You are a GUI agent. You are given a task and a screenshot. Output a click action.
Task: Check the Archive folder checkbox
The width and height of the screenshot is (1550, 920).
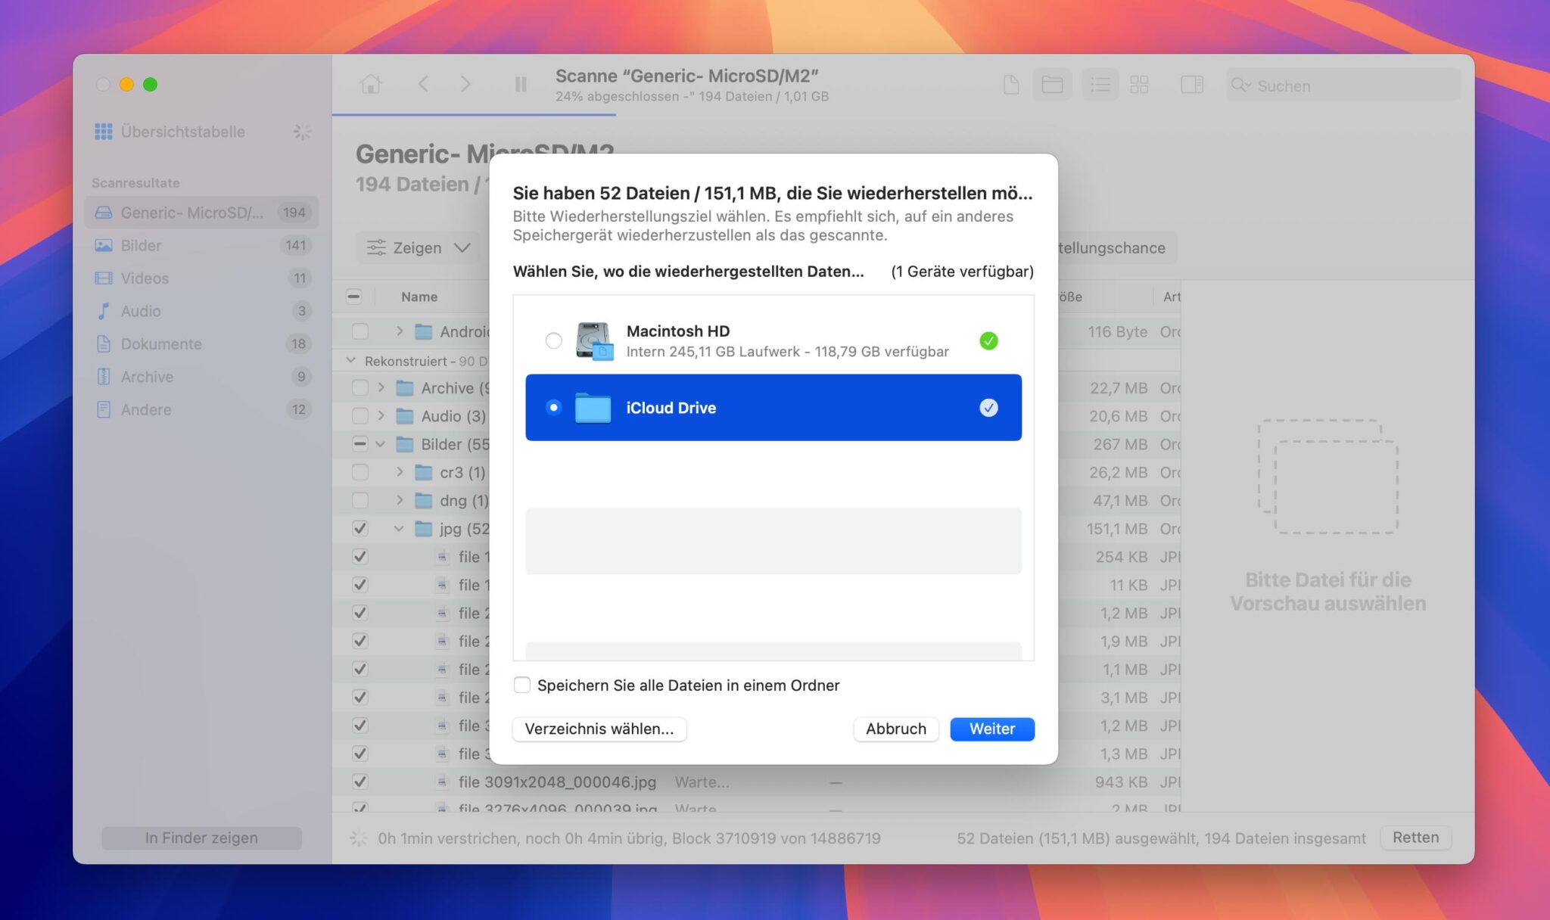[x=360, y=388]
